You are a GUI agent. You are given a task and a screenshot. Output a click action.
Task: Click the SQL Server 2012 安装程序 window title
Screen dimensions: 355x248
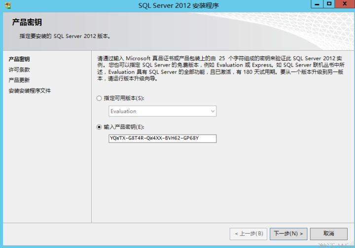178,5
